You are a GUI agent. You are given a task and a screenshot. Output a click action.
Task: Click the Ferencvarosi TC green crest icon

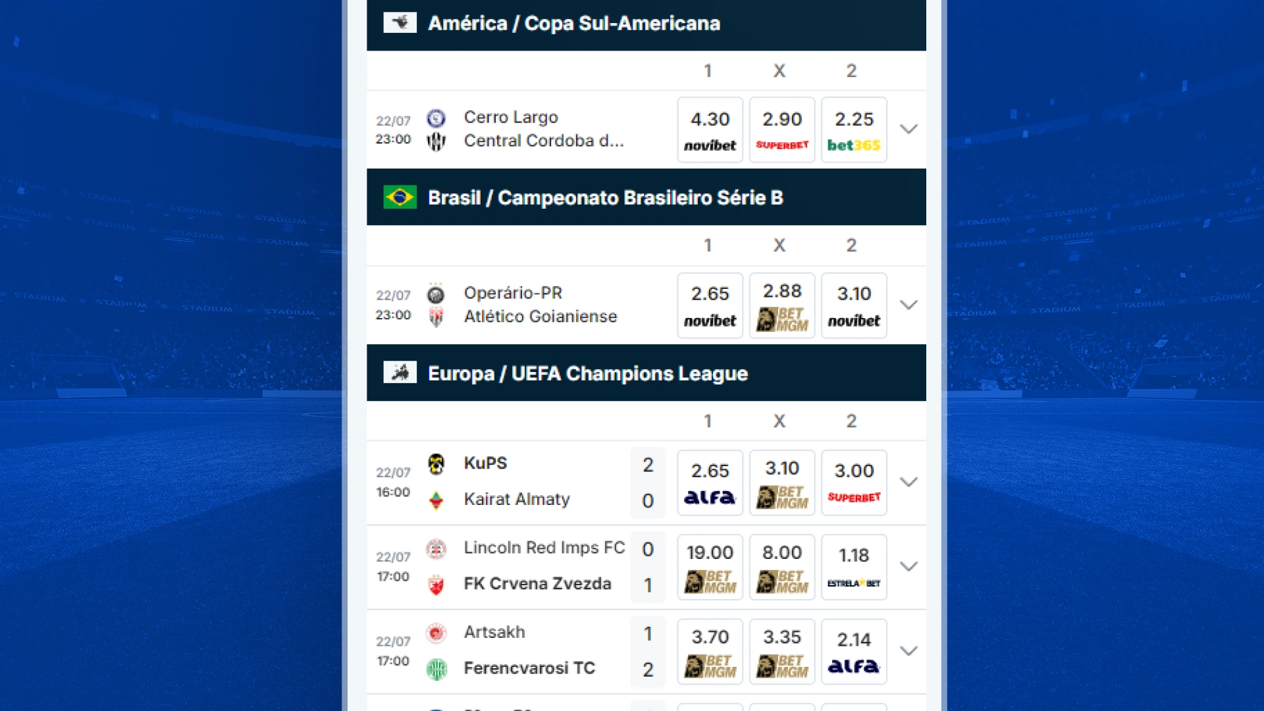(x=436, y=669)
